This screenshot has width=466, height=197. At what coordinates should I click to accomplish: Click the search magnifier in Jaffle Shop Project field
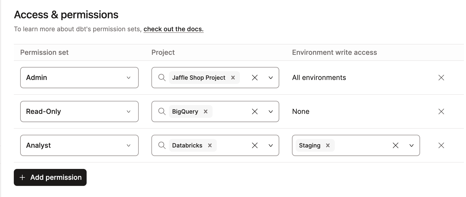162,78
